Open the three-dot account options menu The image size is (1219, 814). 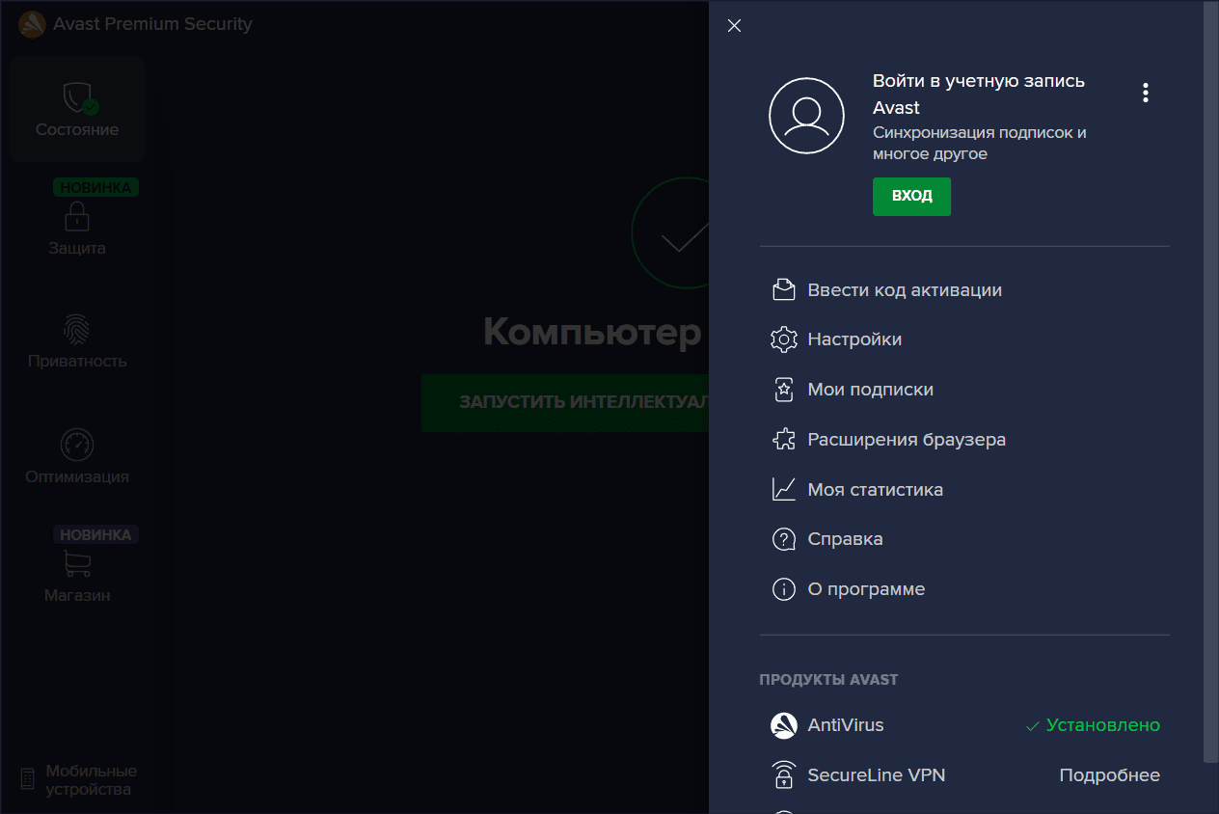coord(1145,93)
